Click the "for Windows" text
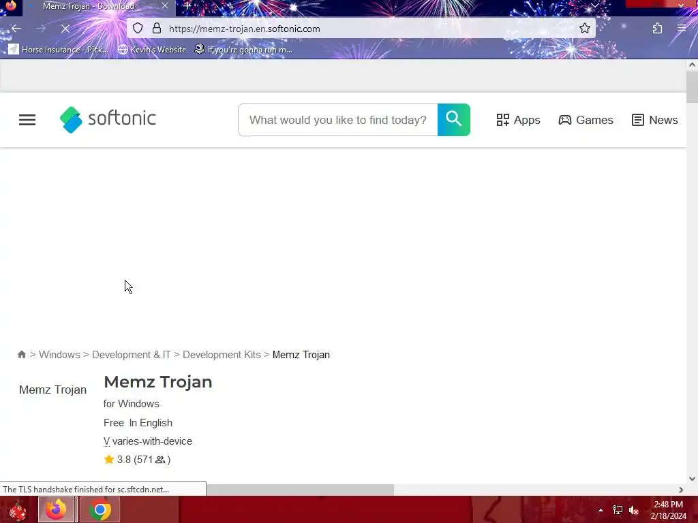This screenshot has height=523, width=698. pyautogui.click(x=132, y=404)
